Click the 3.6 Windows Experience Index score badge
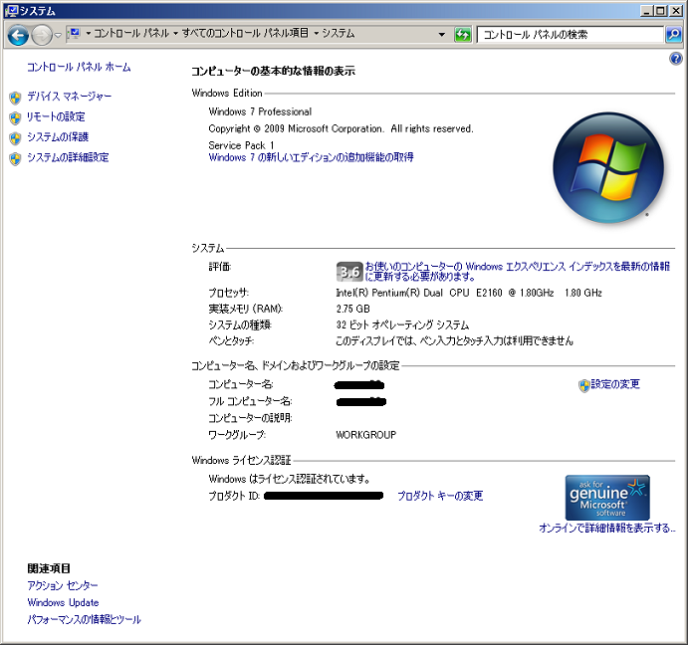688x645 pixels. click(348, 272)
